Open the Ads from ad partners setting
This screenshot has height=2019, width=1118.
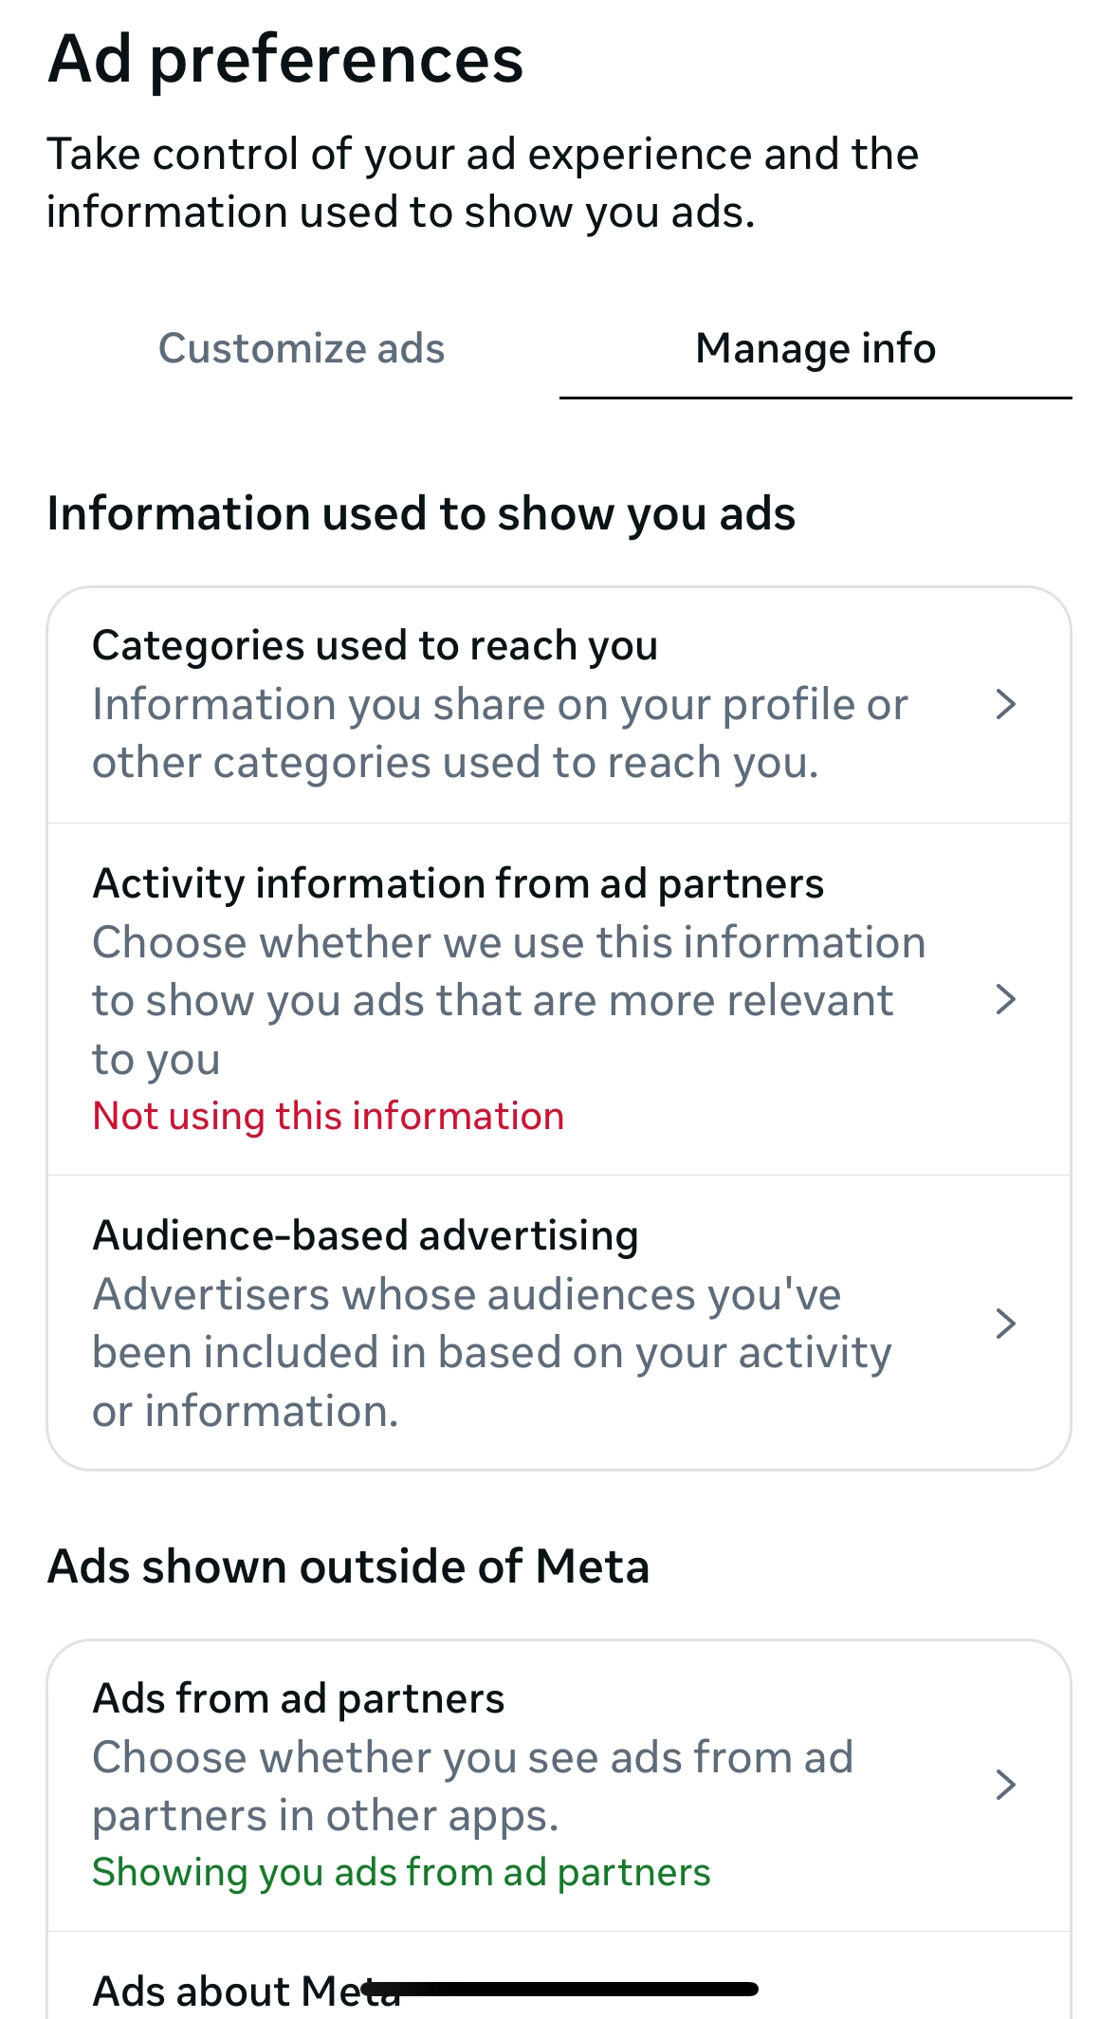[x=299, y=1699]
